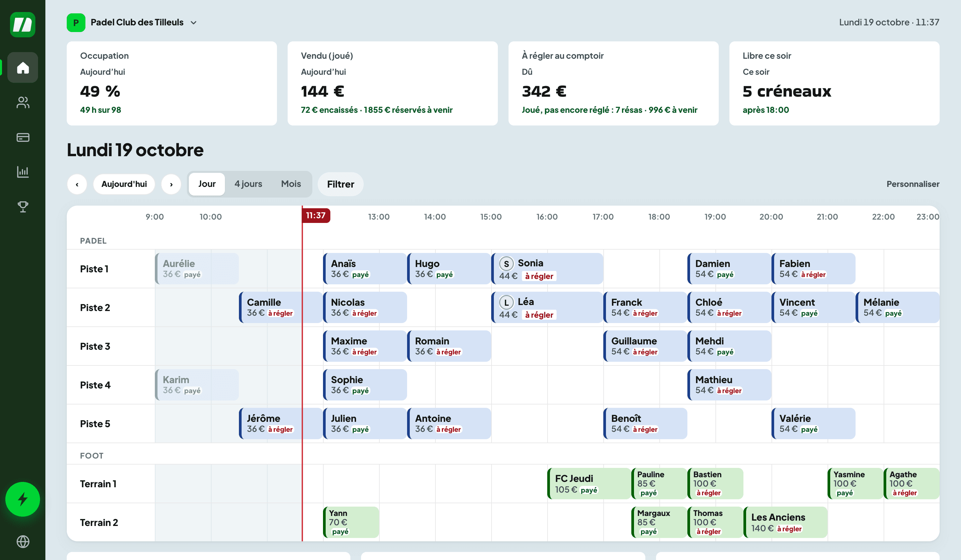This screenshot has width=961, height=560.
Task: Open Aurélie's past booking on Piste 1
Action: (x=197, y=269)
